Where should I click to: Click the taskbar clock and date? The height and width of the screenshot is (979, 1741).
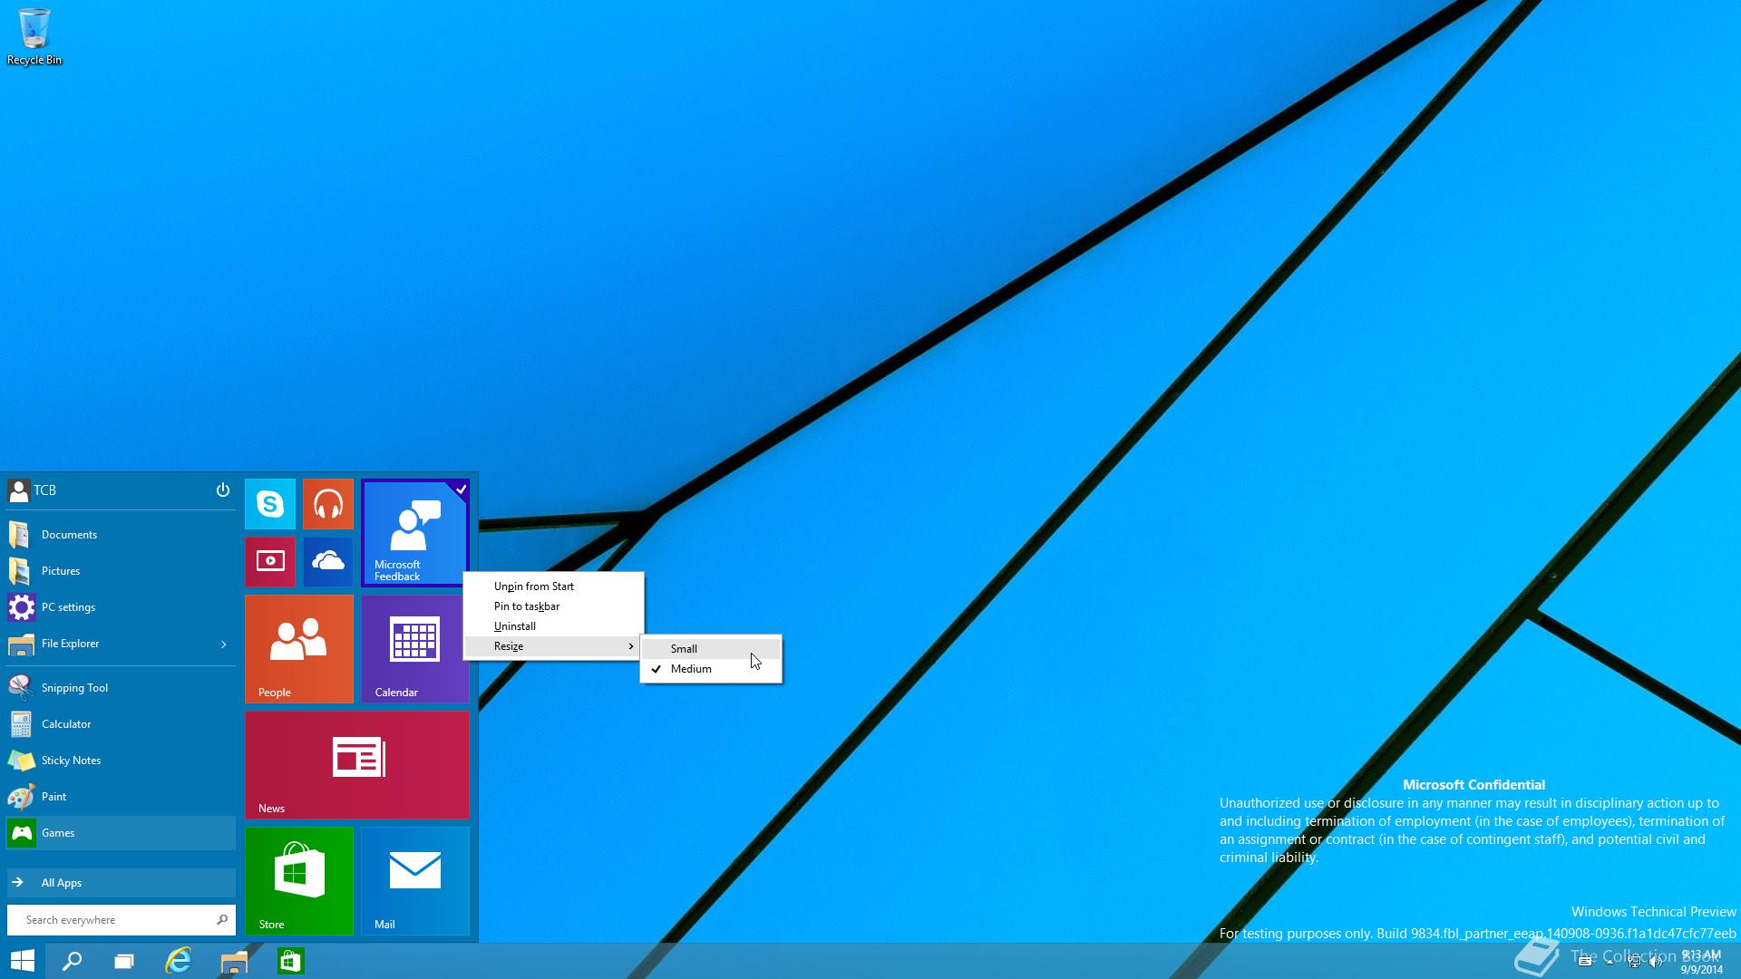click(x=1701, y=962)
